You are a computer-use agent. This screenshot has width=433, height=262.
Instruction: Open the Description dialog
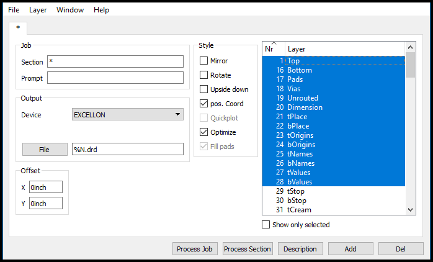click(300, 249)
